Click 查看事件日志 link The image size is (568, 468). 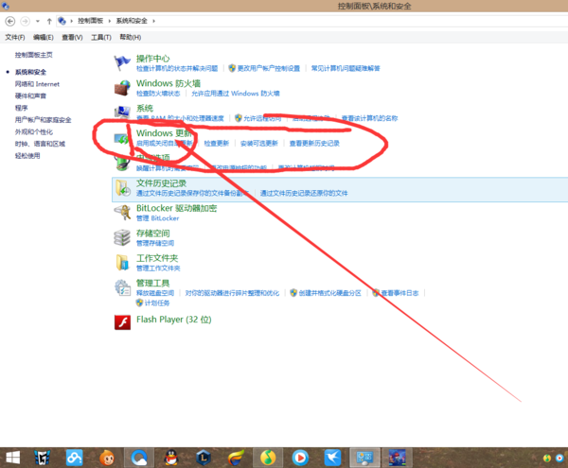tap(399, 293)
